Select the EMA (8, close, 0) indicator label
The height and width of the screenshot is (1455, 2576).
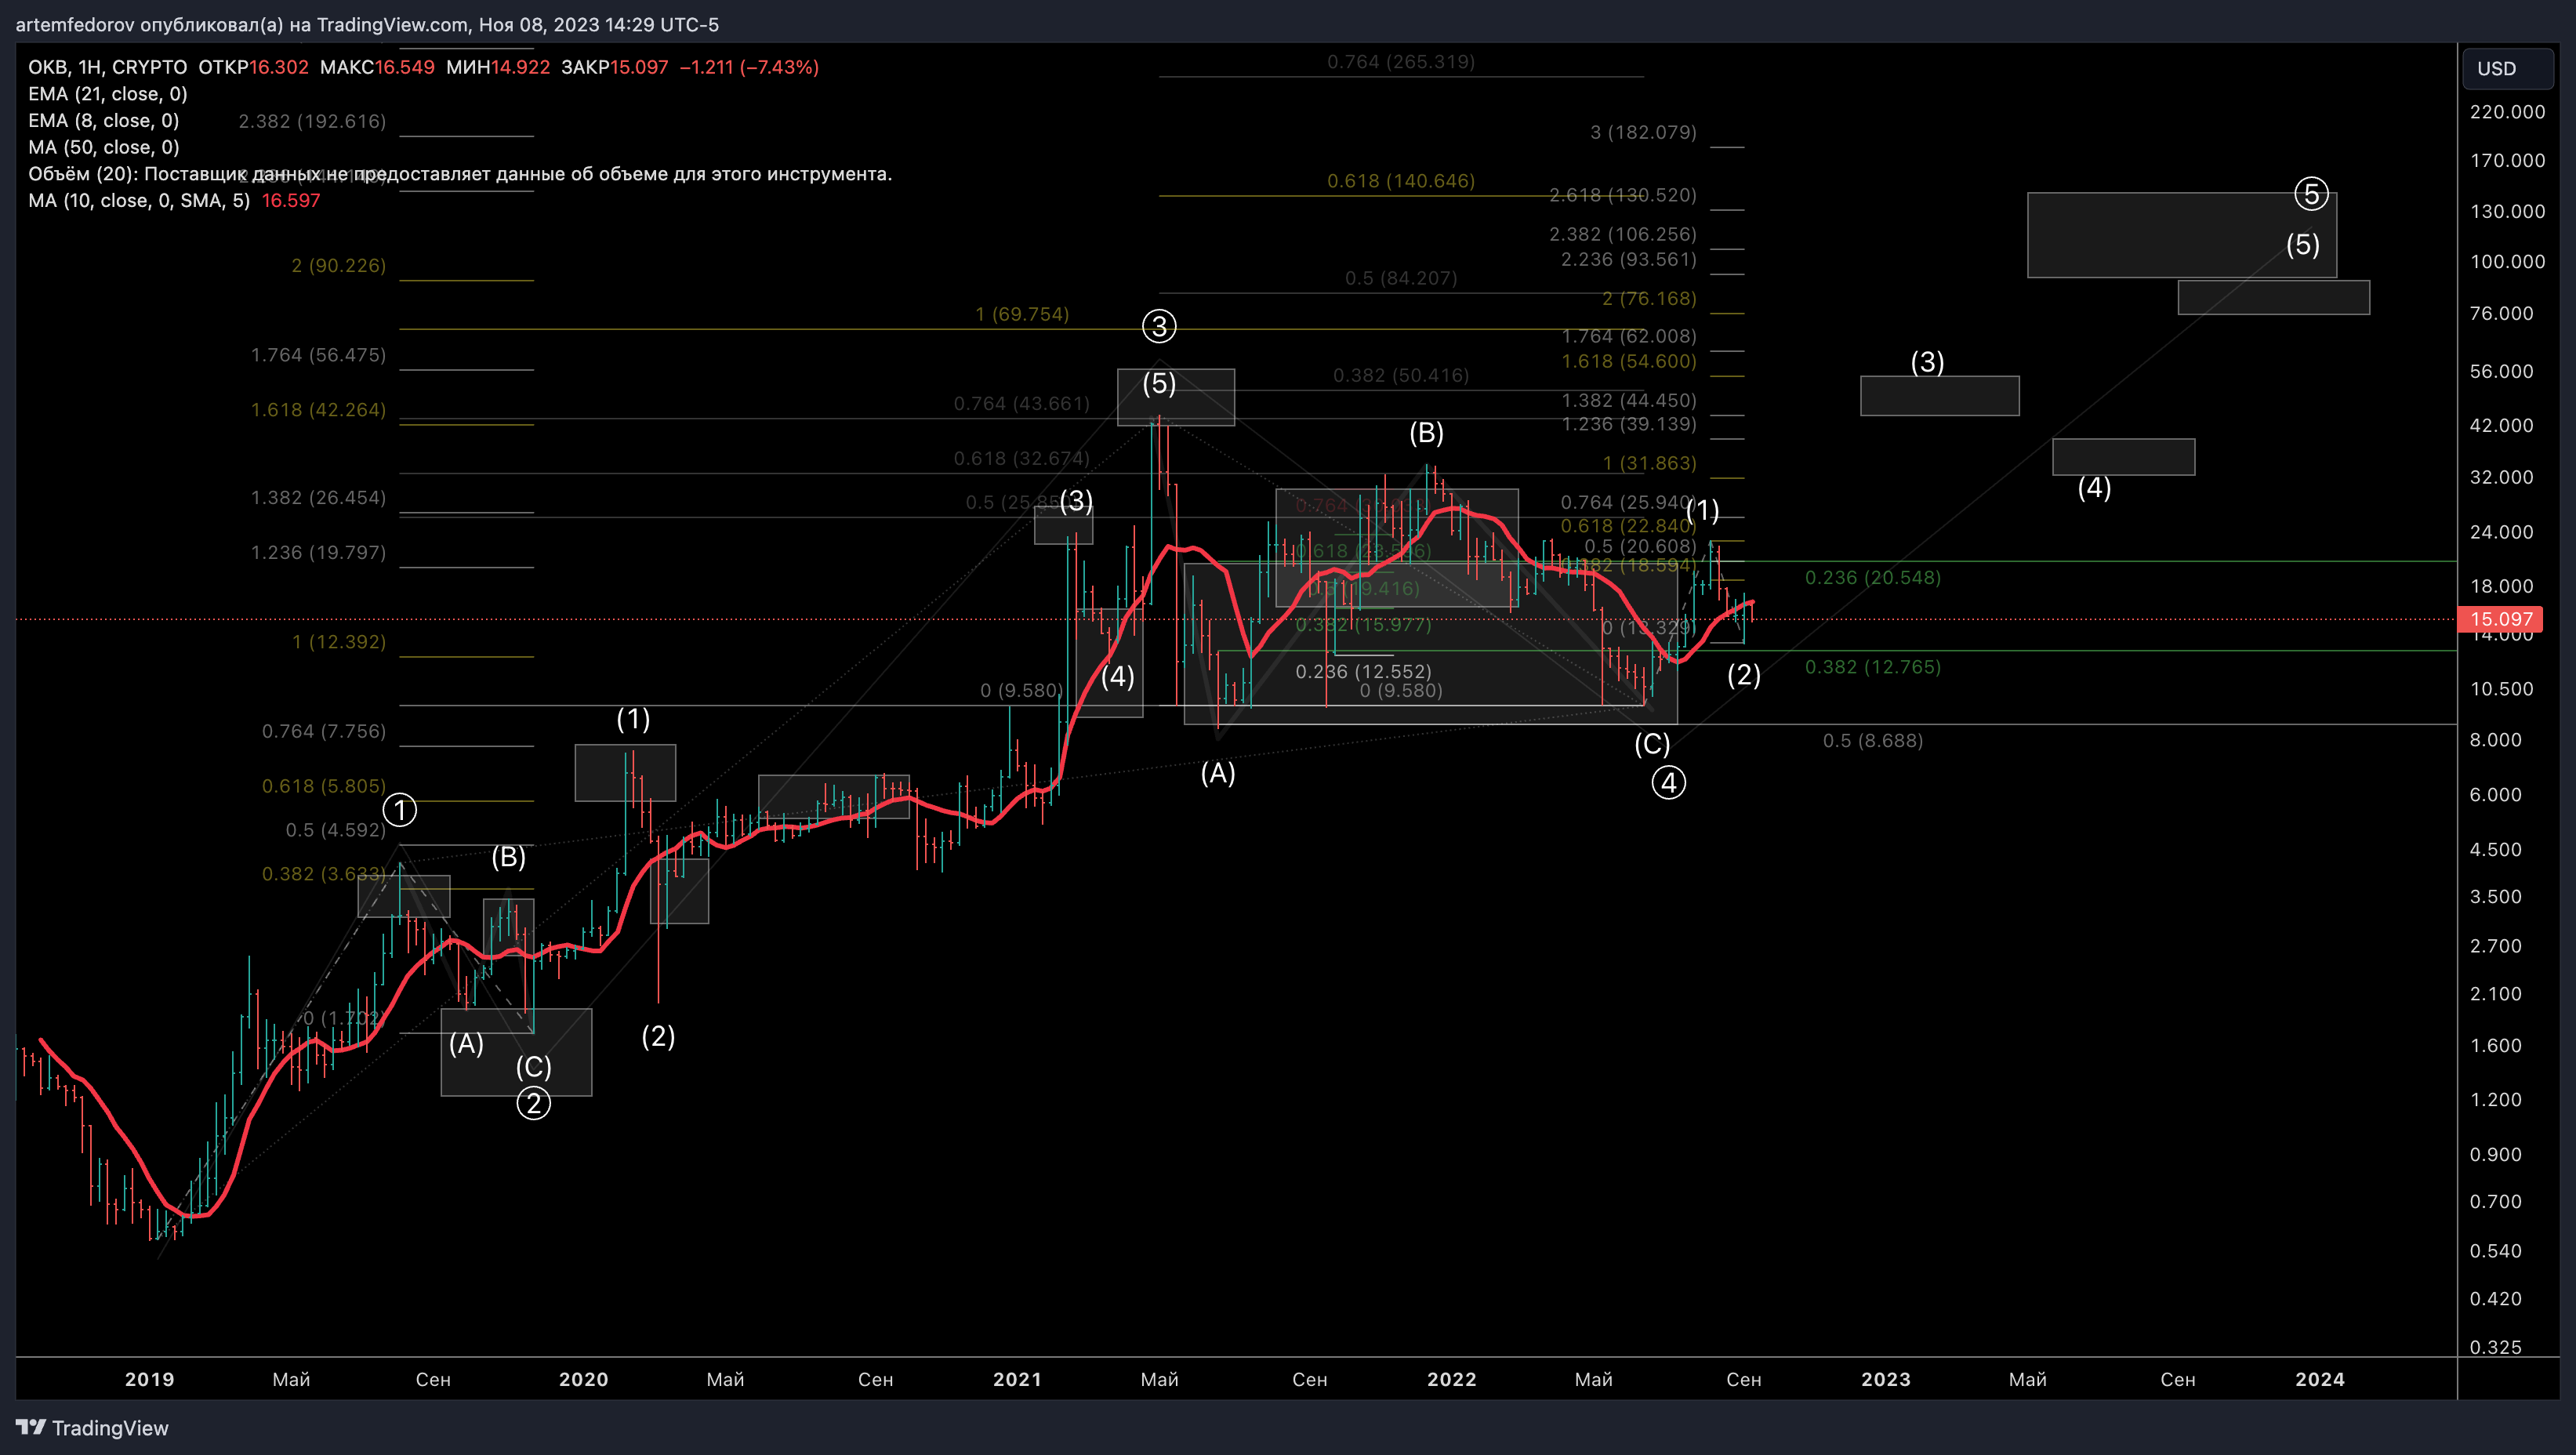(x=103, y=120)
